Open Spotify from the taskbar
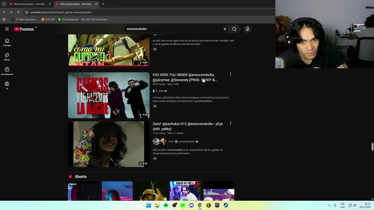This screenshot has width=374, height=210. (x=166, y=205)
